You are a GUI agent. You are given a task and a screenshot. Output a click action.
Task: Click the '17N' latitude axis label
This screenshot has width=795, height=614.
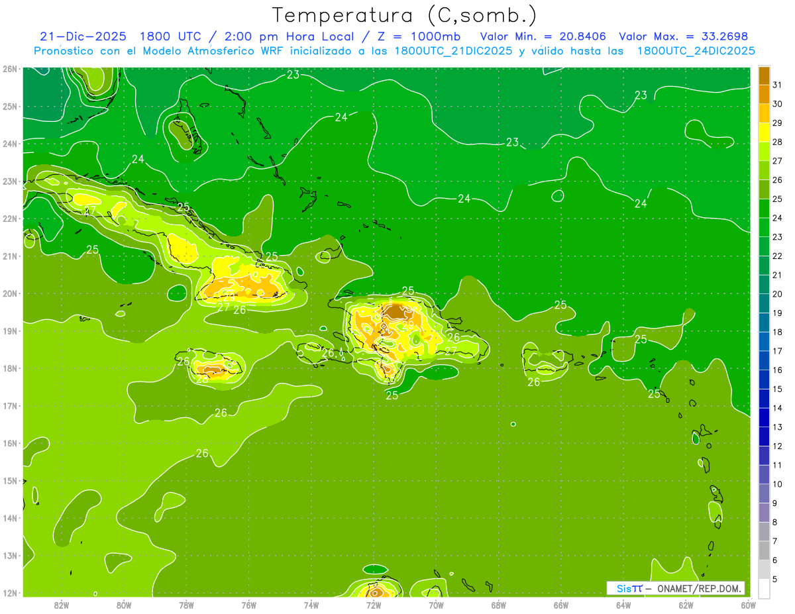pos(10,405)
